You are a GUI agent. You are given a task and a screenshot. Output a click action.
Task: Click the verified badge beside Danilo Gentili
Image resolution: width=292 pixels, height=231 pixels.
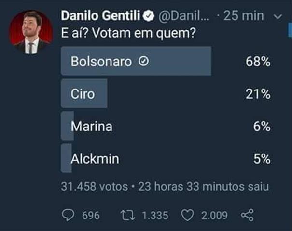149,16
